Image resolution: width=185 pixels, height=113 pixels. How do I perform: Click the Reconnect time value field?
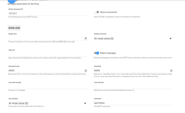46,71
